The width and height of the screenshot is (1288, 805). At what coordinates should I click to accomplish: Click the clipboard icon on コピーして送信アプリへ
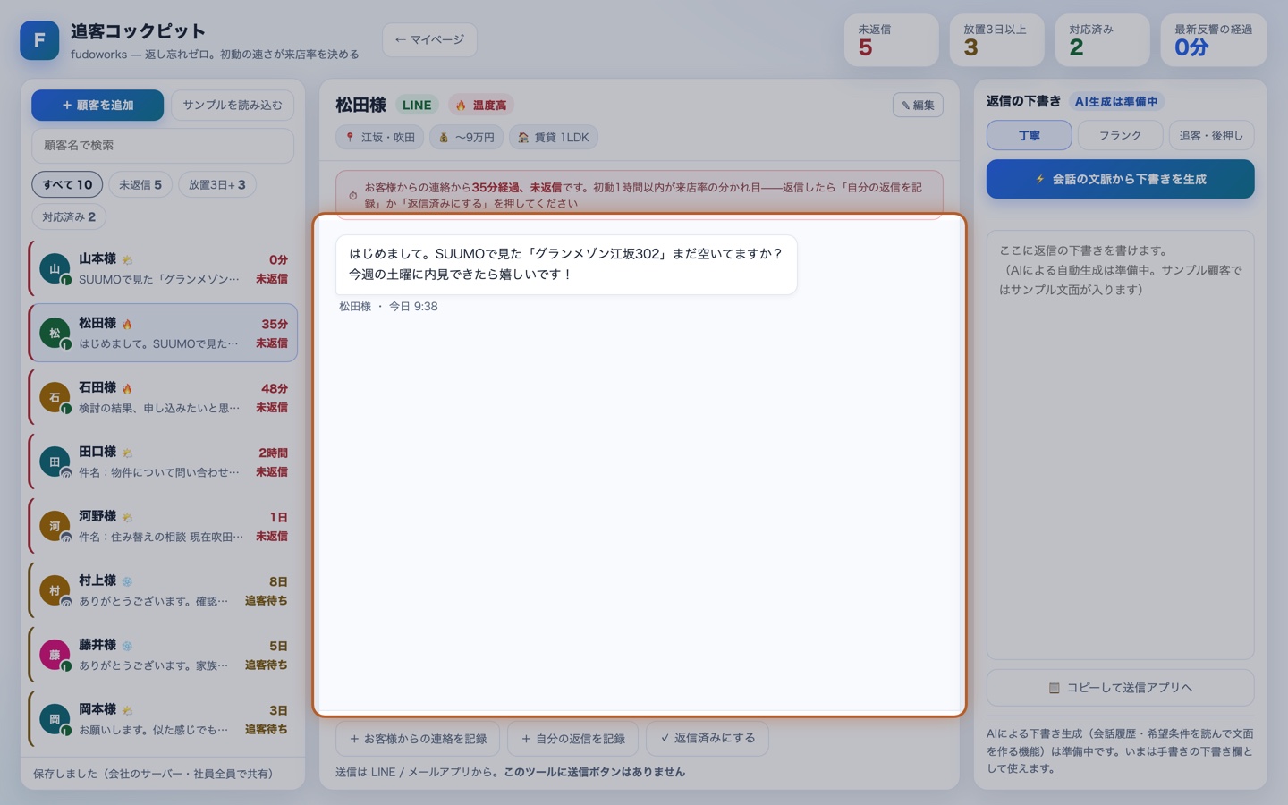pyautogui.click(x=1054, y=688)
